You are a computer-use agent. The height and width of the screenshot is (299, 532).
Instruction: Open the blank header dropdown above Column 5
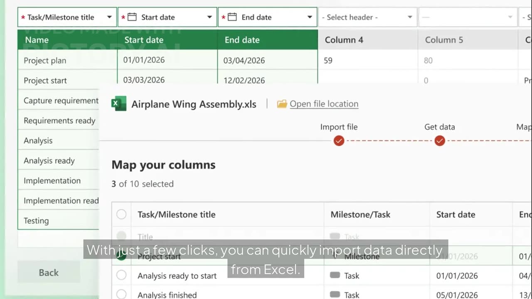point(468,17)
